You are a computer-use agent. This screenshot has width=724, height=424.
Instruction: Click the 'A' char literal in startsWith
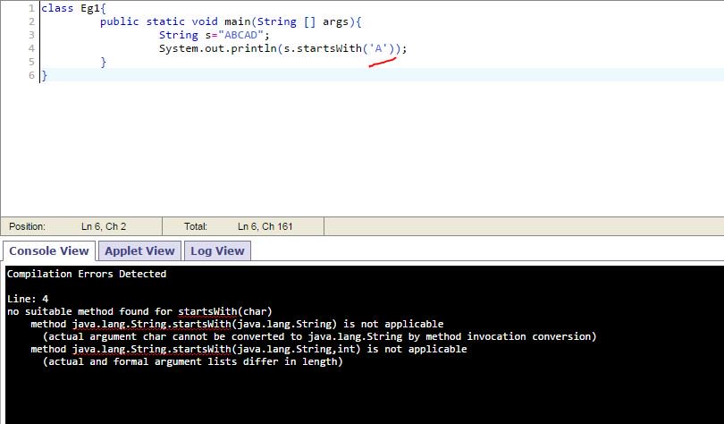[378, 48]
